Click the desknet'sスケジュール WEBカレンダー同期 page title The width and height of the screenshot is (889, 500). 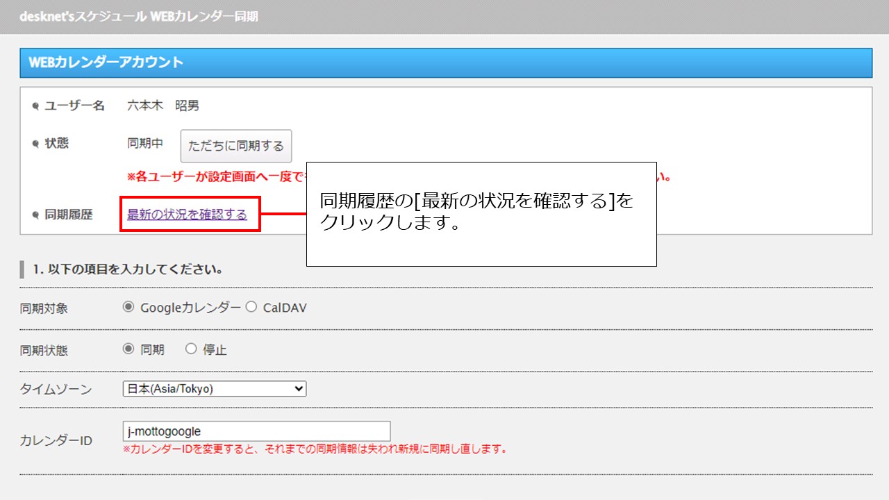pos(139,16)
